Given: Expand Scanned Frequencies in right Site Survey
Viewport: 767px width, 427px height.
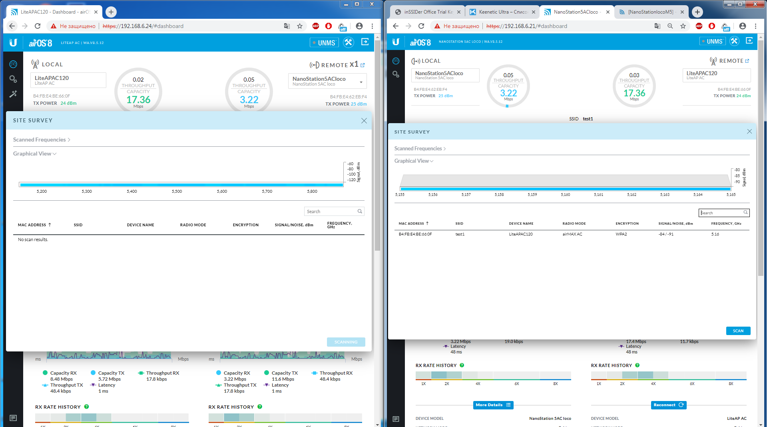Looking at the screenshot, I should pyautogui.click(x=420, y=148).
